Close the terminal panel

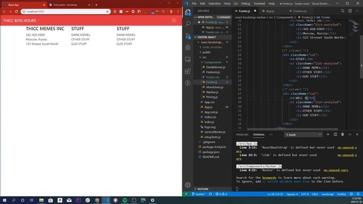click(357, 134)
